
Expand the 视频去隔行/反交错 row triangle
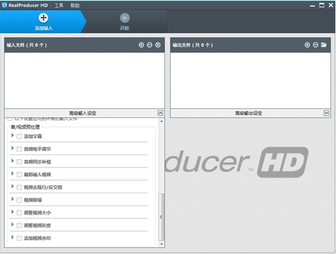[13, 187]
